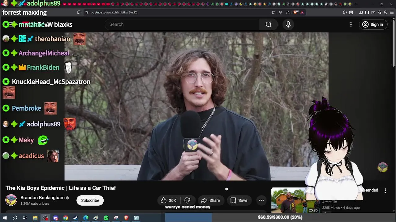
Task: Click chat user ArchangelMicheal
Action: tap(44, 53)
